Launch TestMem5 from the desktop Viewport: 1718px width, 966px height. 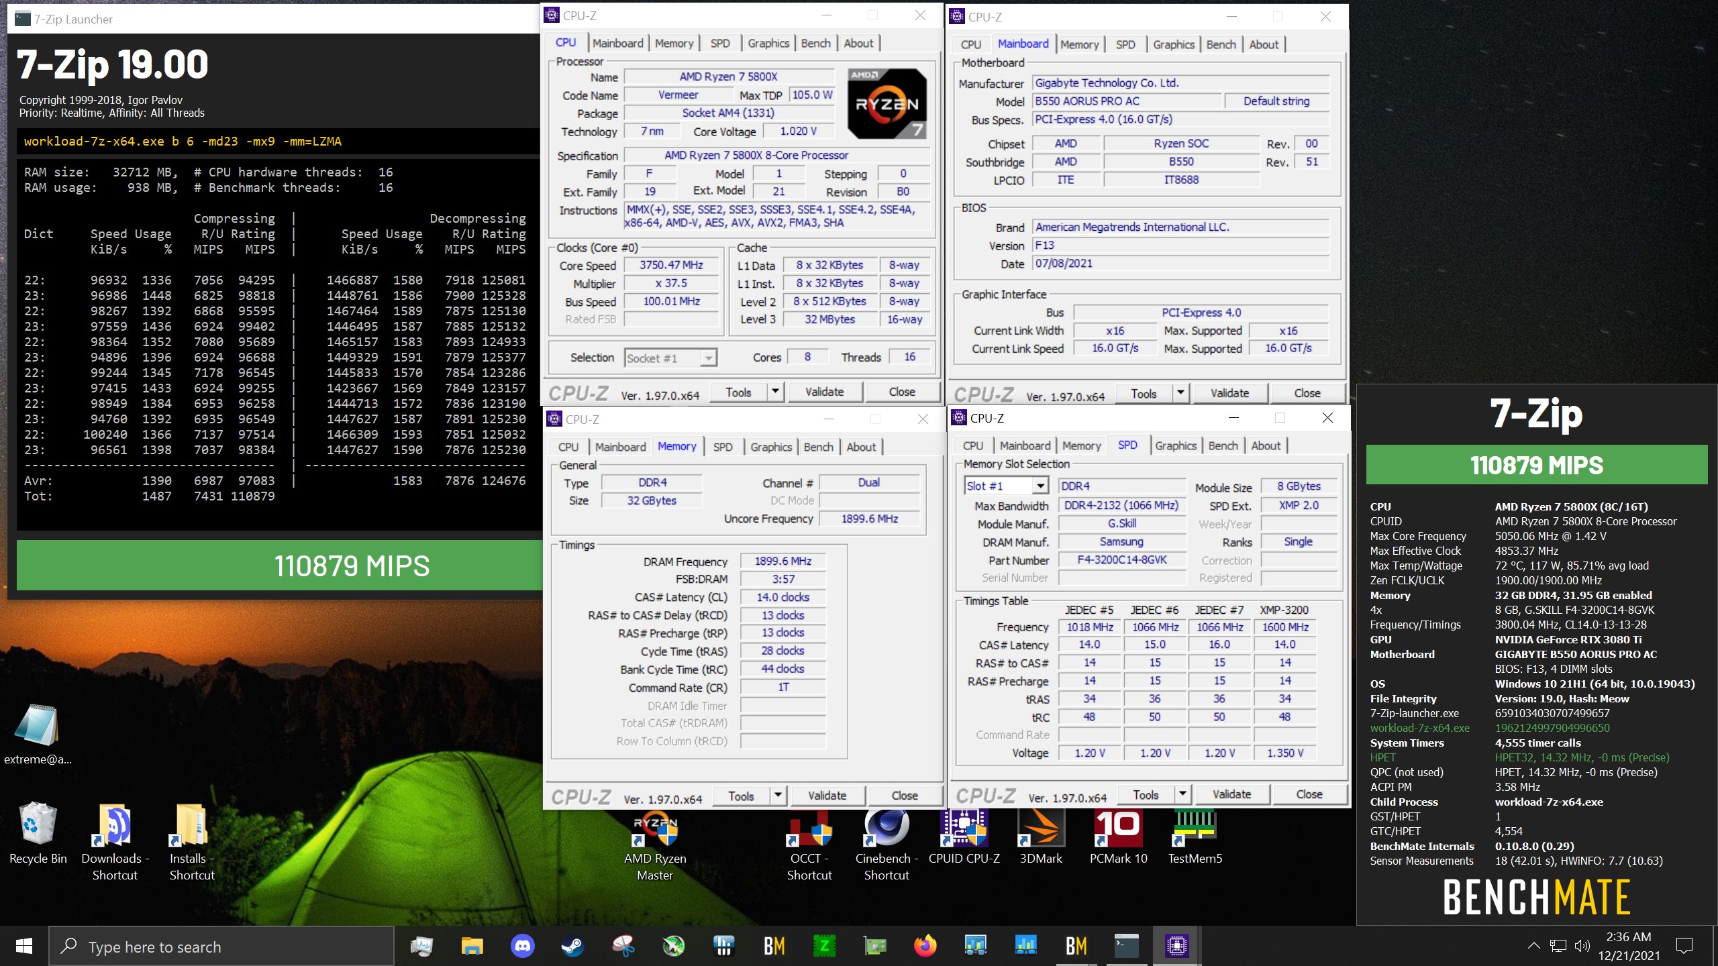tap(1195, 837)
